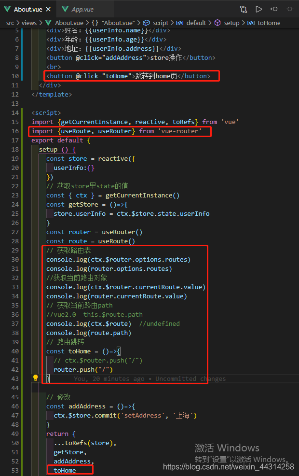This screenshot has width=299, height=476.
Task: Select 'src' in the breadcrumb path
Action: [10, 23]
